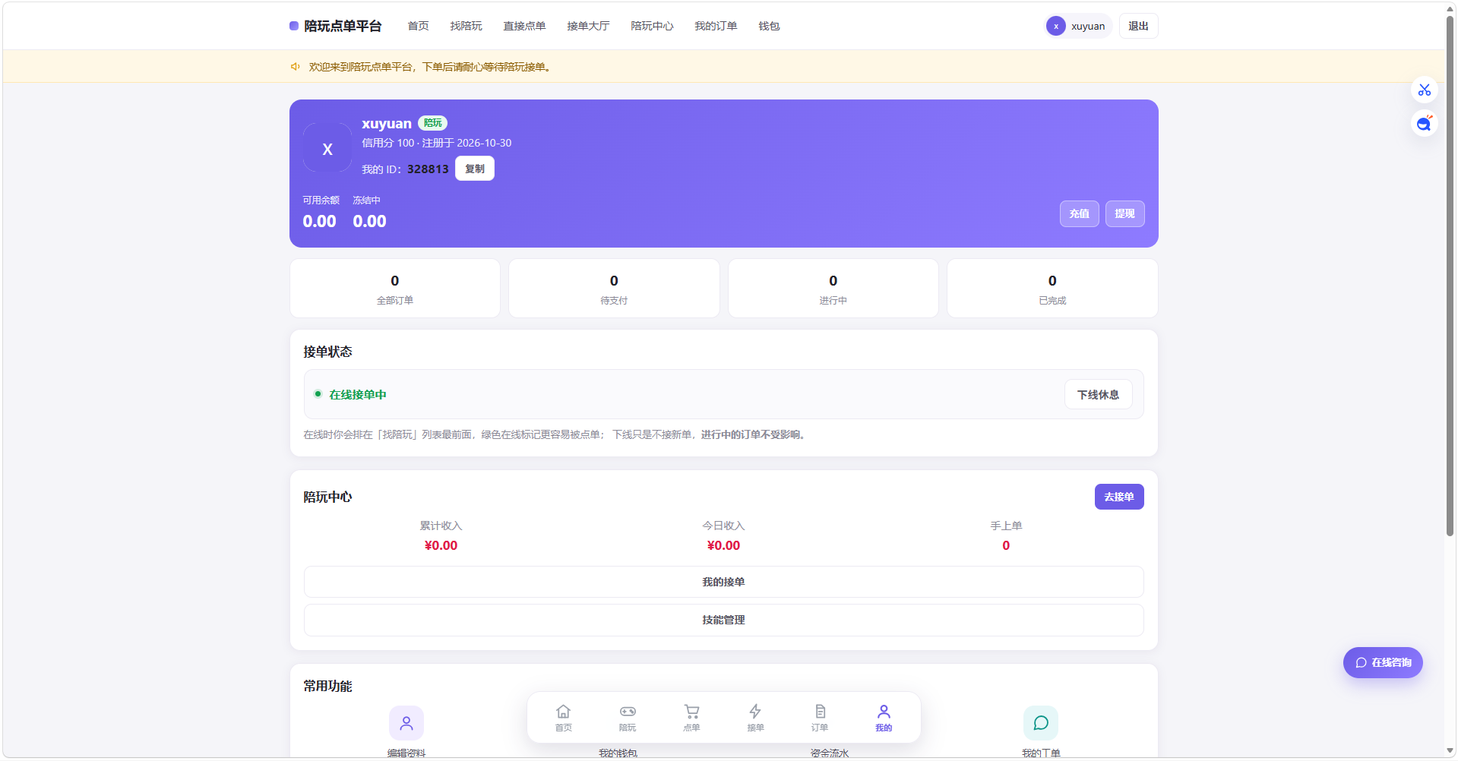Open the 我的接单 row
Screen dimensions: 1458x761
pyautogui.click(x=723, y=582)
